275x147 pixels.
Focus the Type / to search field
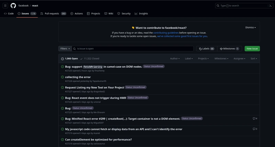(242, 5)
